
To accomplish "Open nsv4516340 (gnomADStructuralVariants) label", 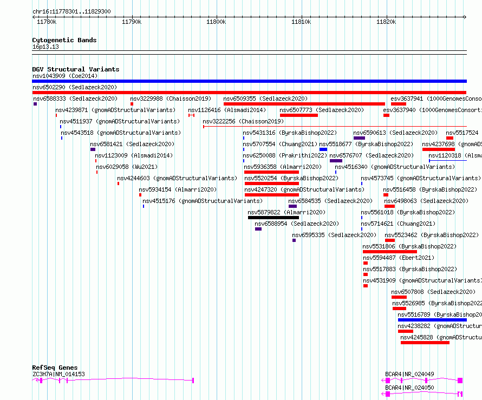I will (x=395, y=167).
